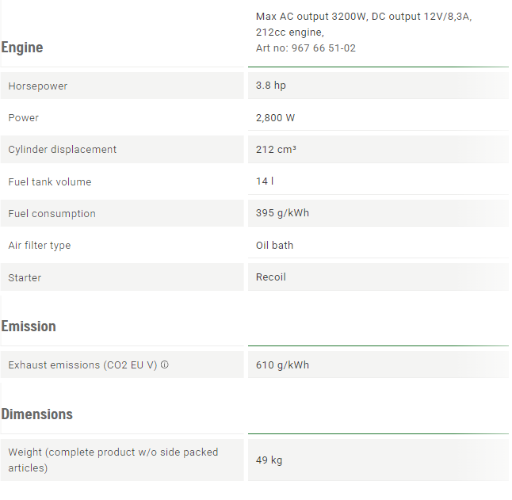Click the 610 g/kWh emissions value
The width and height of the screenshot is (512, 500).
tap(282, 365)
